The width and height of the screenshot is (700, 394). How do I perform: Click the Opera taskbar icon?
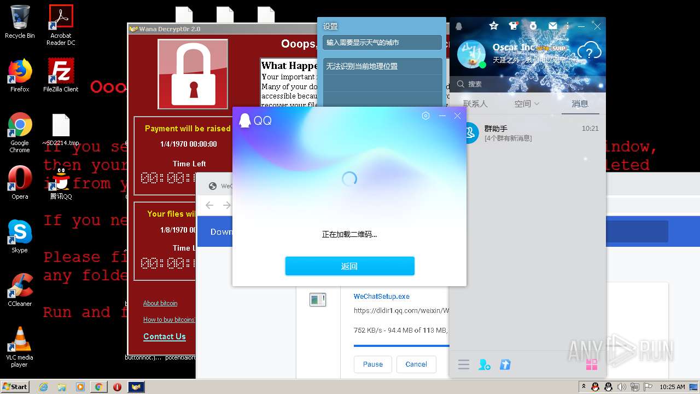point(117,387)
